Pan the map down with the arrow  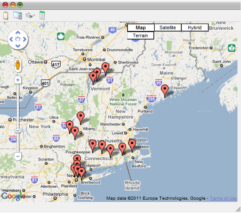point(18,46)
